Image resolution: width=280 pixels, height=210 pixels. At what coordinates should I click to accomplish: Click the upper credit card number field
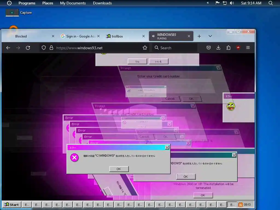(x=177, y=86)
